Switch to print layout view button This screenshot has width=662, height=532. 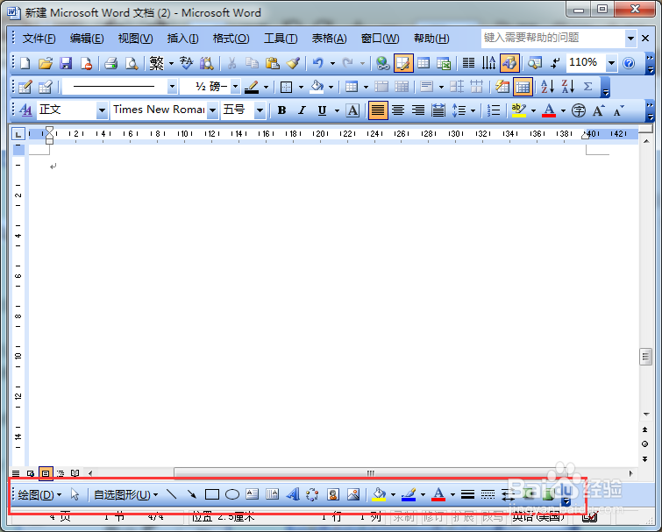click(x=46, y=473)
